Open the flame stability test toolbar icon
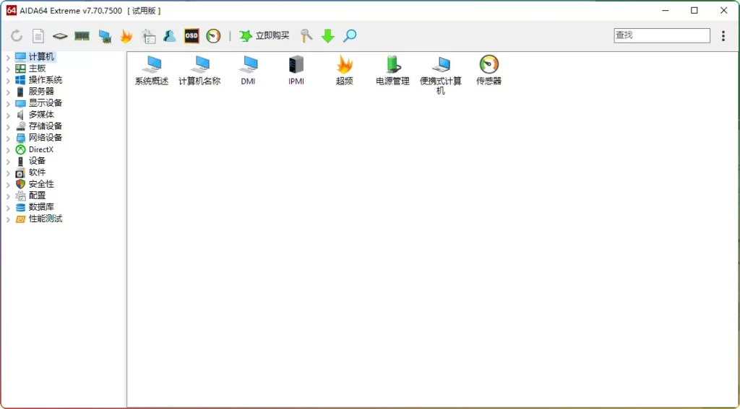 126,36
